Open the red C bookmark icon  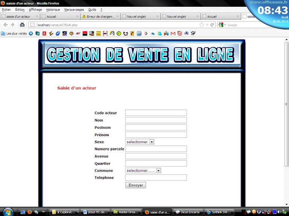(44, 33)
